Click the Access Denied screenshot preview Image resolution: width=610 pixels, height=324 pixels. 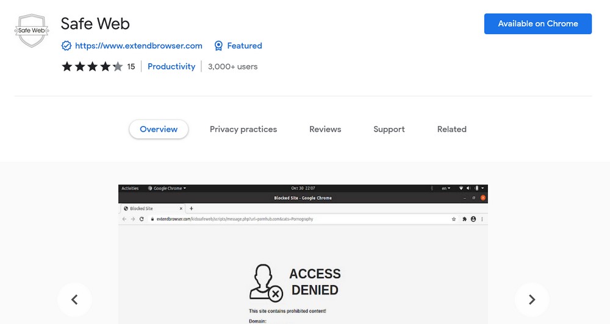[x=303, y=254]
